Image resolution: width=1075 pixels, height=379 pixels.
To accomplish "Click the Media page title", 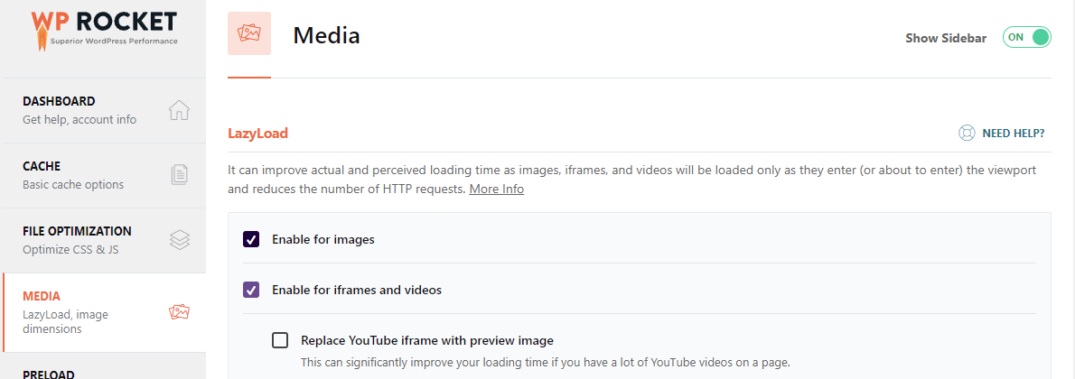I will pos(326,35).
